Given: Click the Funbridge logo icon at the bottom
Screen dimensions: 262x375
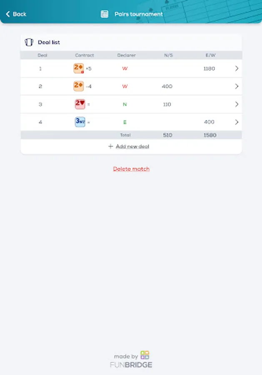Looking at the screenshot, I should 145,356.
